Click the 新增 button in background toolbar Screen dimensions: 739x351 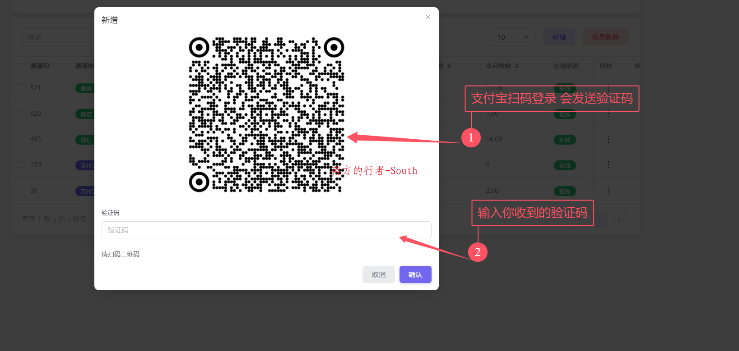click(559, 37)
